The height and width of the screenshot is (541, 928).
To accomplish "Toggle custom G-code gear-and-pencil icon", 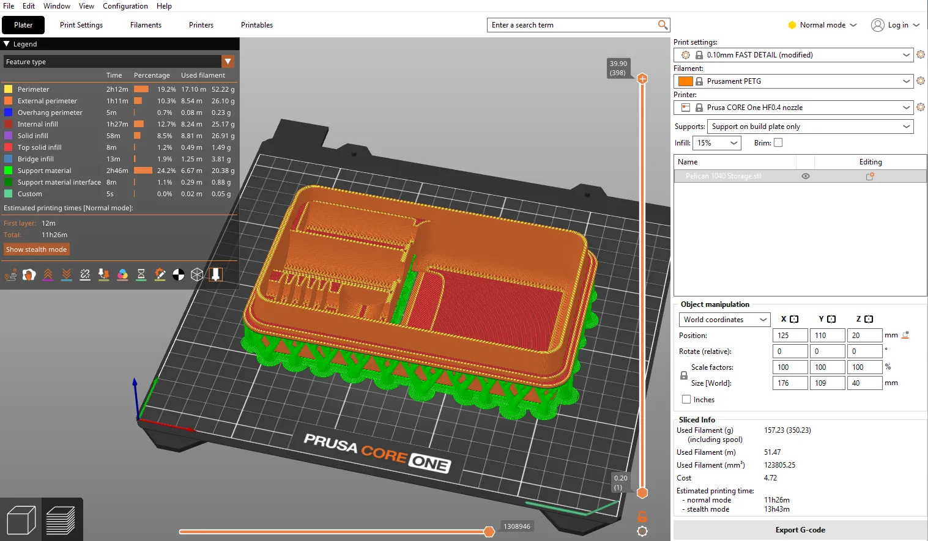I will point(160,275).
